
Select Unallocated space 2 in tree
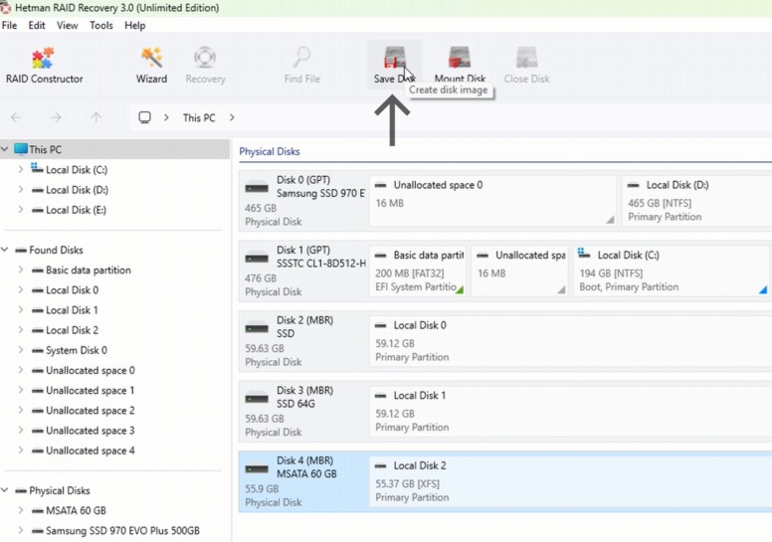pos(91,411)
